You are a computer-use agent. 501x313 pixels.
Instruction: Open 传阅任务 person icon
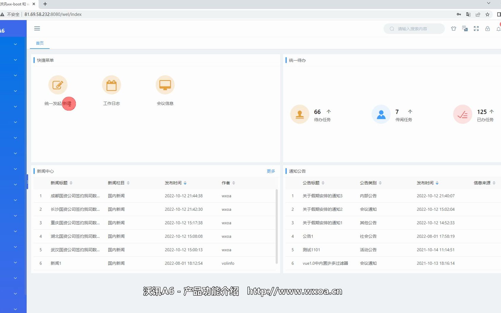pos(381,114)
